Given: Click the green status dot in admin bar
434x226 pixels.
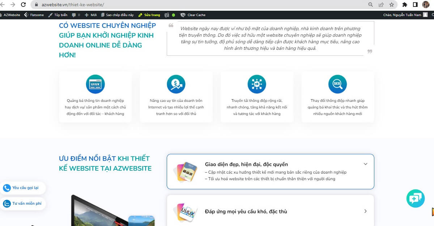Looking at the screenshot, I should coord(174,15).
